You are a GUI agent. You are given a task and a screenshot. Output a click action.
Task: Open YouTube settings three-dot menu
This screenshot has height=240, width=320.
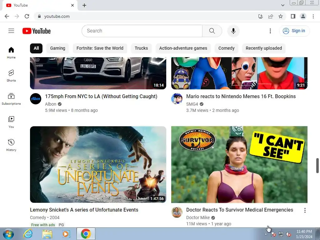pyautogui.click(x=270, y=31)
